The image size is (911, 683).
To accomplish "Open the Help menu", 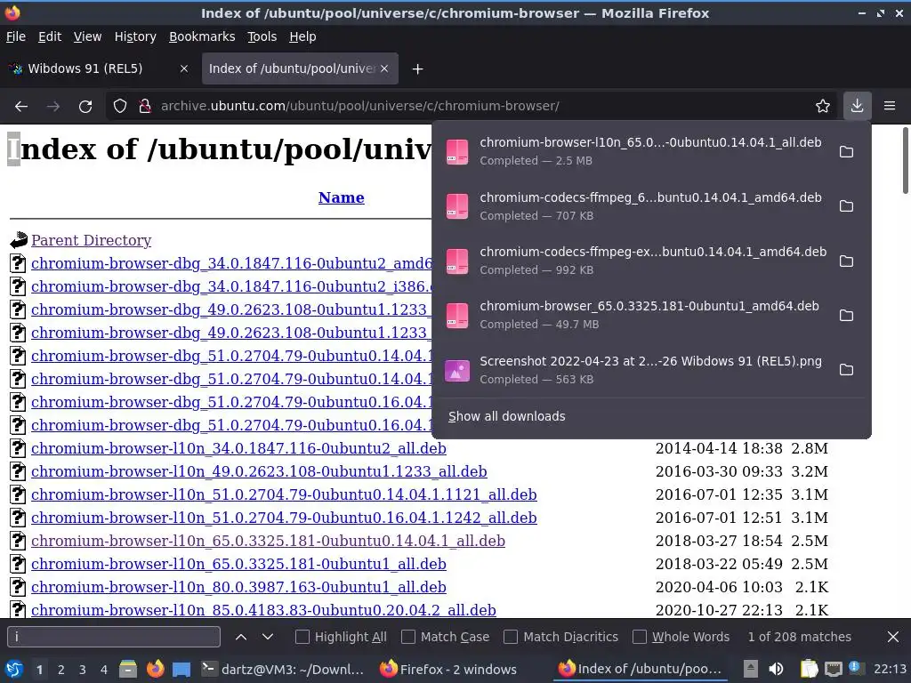I will coord(302,36).
